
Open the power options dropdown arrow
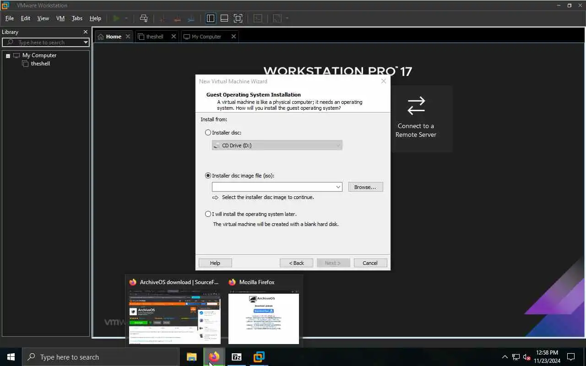[126, 18]
